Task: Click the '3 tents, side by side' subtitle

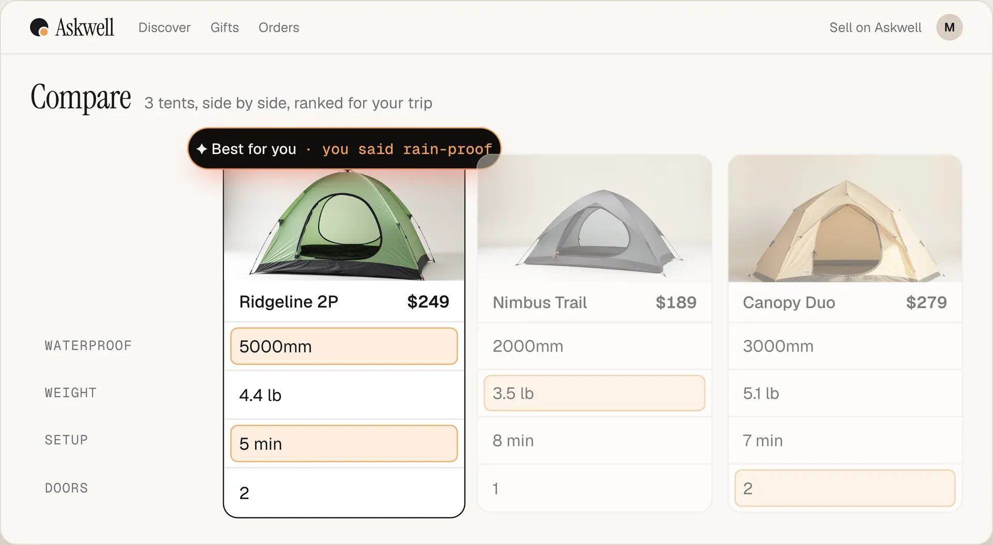Action: (x=288, y=103)
